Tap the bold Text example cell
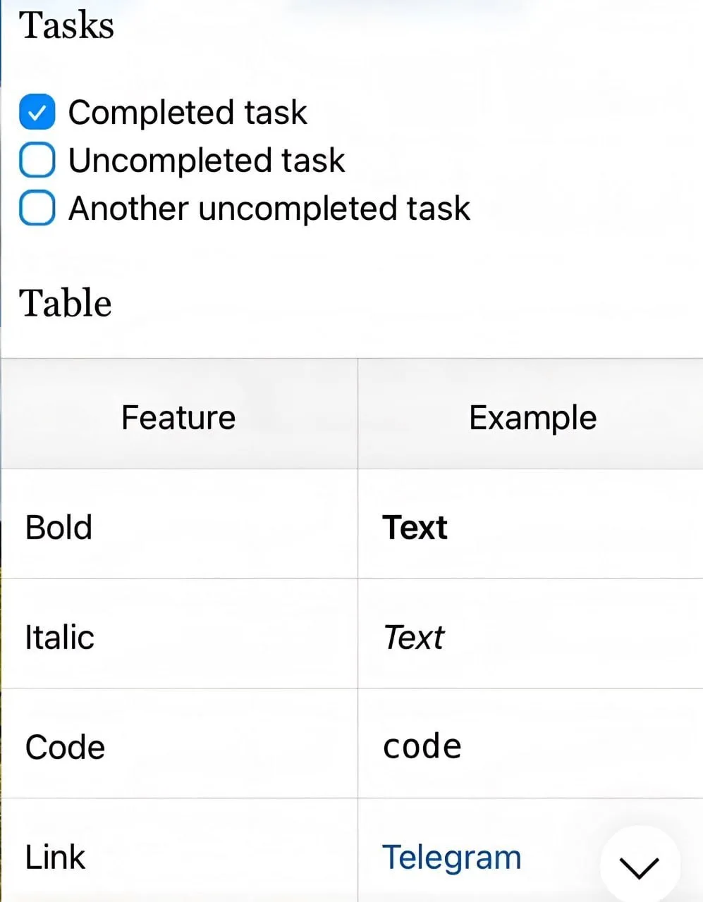Screen dimensions: 703x902 tap(531, 524)
